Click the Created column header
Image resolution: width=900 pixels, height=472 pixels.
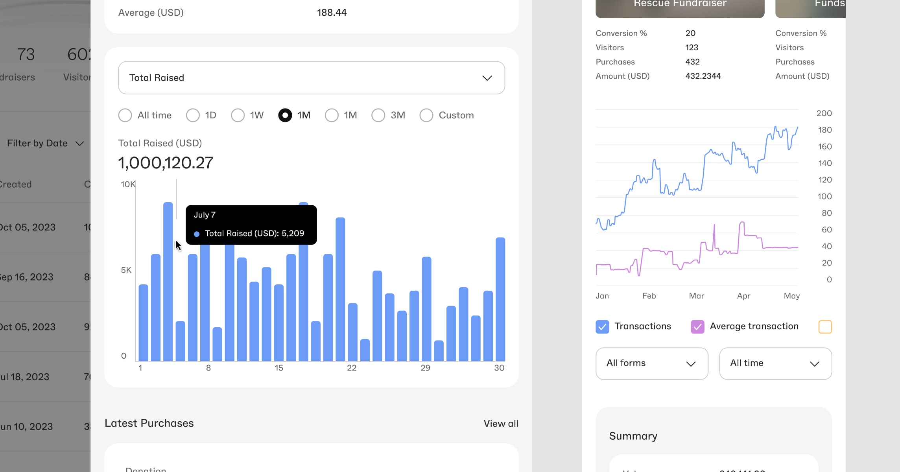point(16,184)
